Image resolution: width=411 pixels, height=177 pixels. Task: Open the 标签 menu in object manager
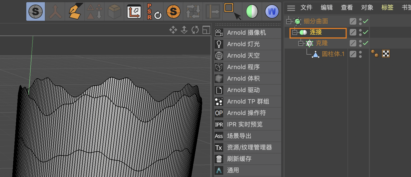[x=387, y=8]
